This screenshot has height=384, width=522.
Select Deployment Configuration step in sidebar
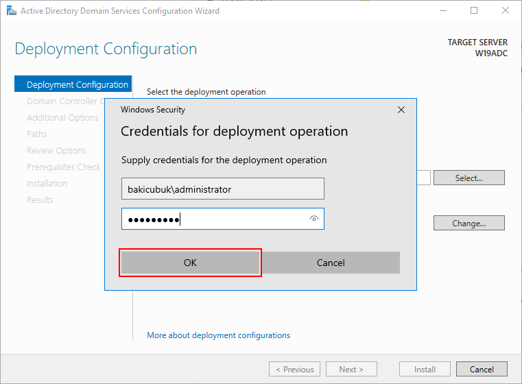[73, 84]
